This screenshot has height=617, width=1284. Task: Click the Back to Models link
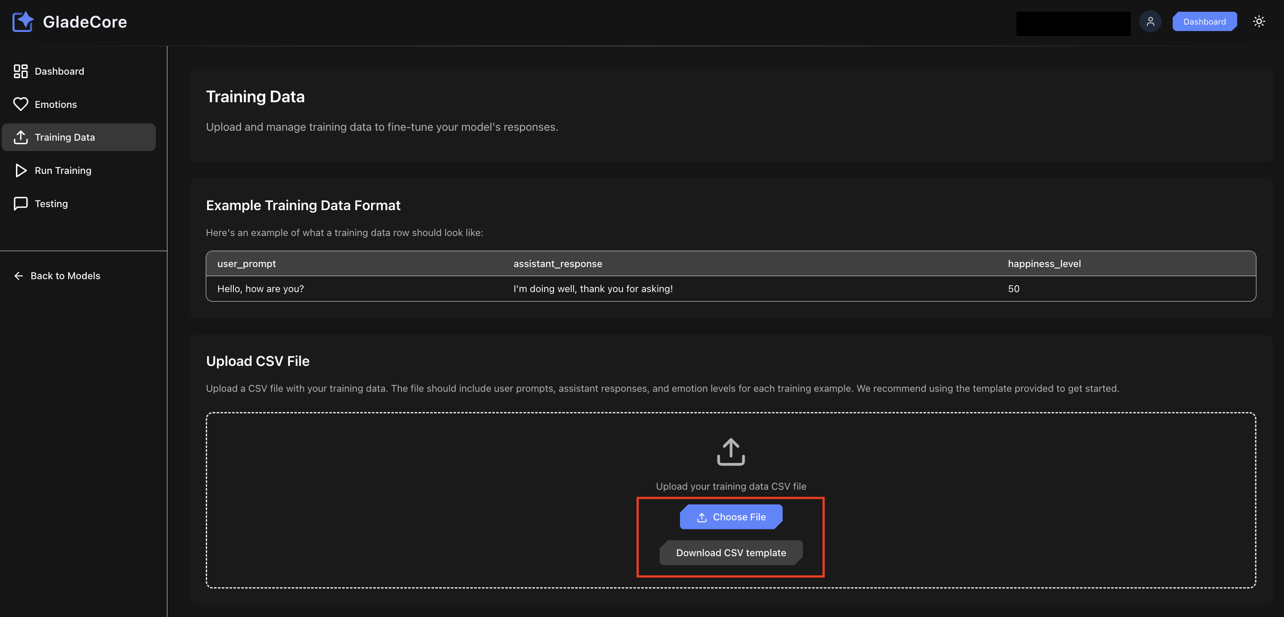65,276
